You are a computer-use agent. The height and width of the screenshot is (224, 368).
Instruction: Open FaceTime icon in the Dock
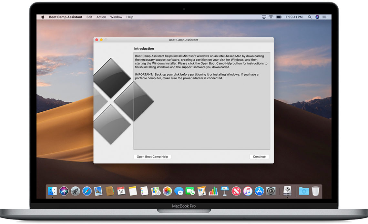(x=190, y=191)
